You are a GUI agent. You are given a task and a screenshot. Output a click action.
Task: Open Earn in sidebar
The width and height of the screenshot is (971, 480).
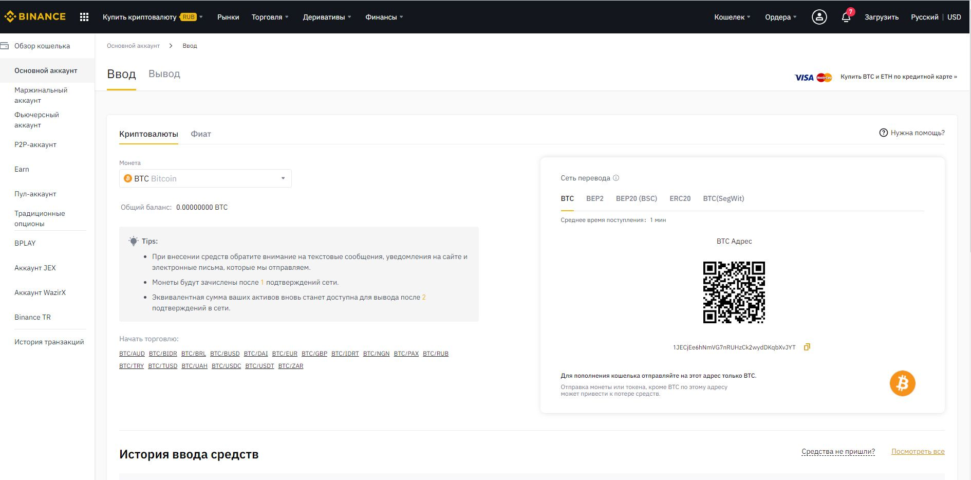(22, 169)
